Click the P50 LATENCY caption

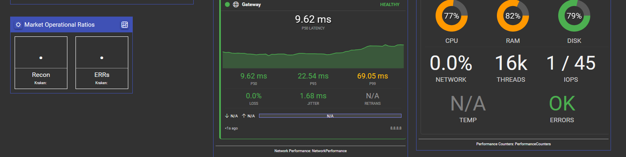coord(313,28)
